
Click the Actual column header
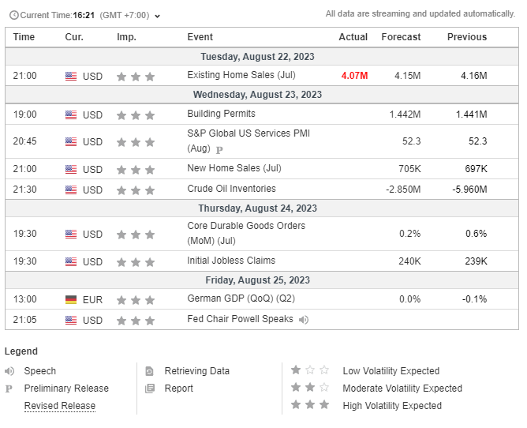[x=353, y=37]
